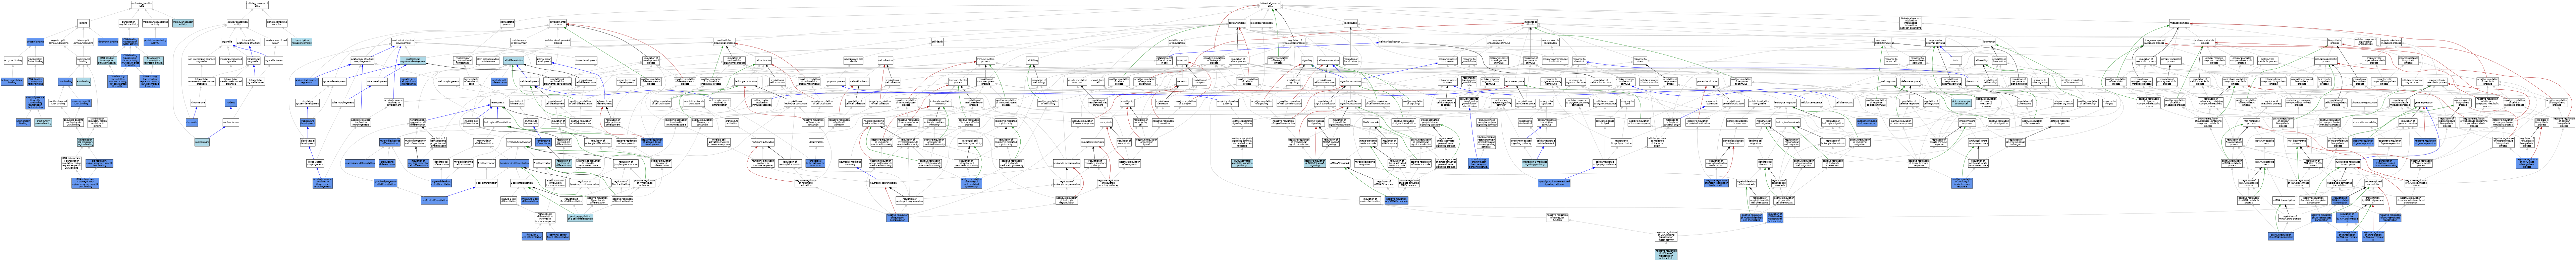Image resolution: width=2576 pixels, height=261 pixels.
Task: Click the 'membrane-enclosed lumen' node
Action: tap(276, 42)
